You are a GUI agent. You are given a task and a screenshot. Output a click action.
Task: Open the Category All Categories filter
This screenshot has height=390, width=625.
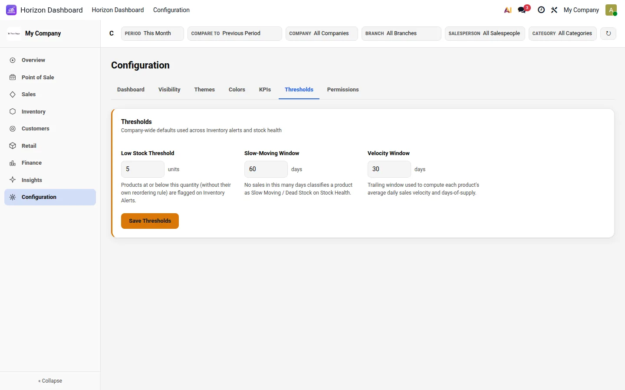click(563, 33)
